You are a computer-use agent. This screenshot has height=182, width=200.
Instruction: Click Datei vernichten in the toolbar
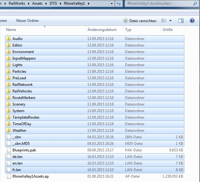click(x=140, y=21)
